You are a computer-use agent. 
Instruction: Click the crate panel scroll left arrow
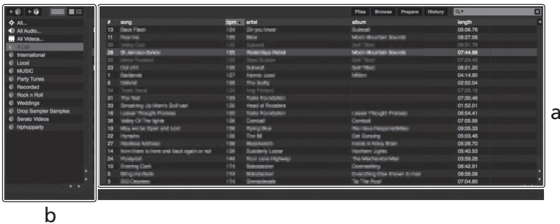click(x=70, y=186)
